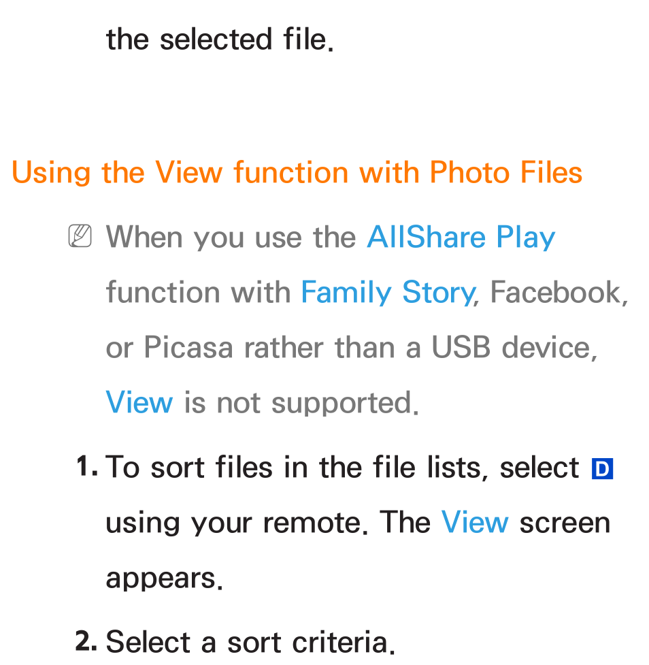The width and height of the screenshot is (649, 665).
Task: Open the Family Story link
Action: pyautogui.click(x=389, y=293)
